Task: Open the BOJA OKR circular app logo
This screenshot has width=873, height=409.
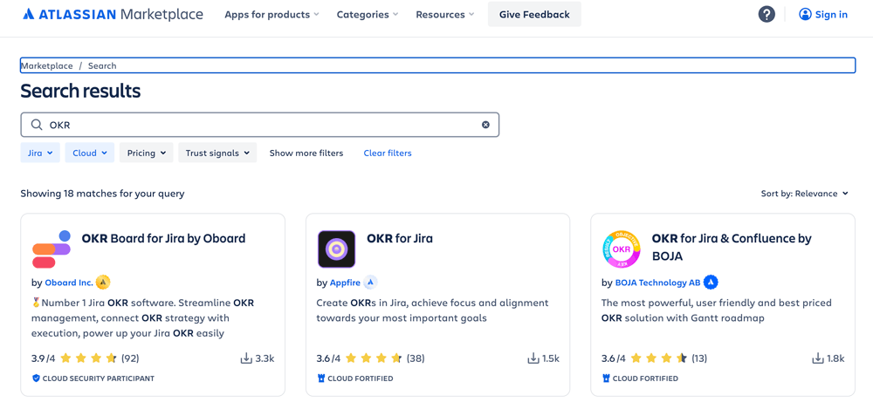Action: tap(622, 249)
